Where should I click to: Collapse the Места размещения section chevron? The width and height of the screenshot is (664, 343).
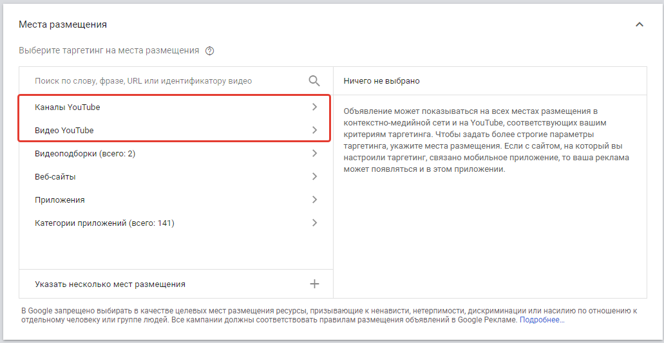[x=640, y=25]
